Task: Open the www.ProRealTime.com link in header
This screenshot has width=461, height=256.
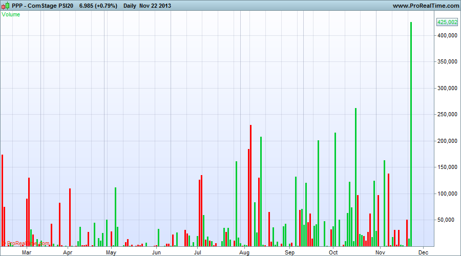Action: [x=426, y=6]
